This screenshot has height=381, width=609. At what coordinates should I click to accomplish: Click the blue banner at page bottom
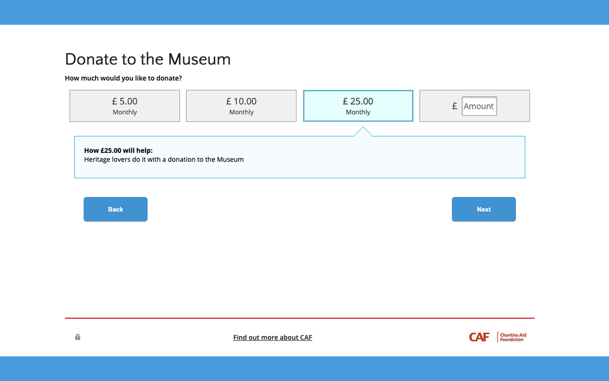pyautogui.click(x=304, y=368)
